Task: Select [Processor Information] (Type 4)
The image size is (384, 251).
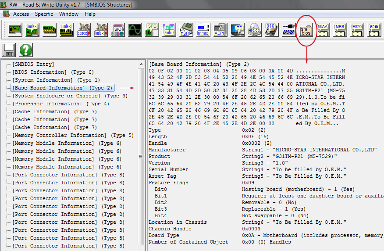Action: [61, 104]
